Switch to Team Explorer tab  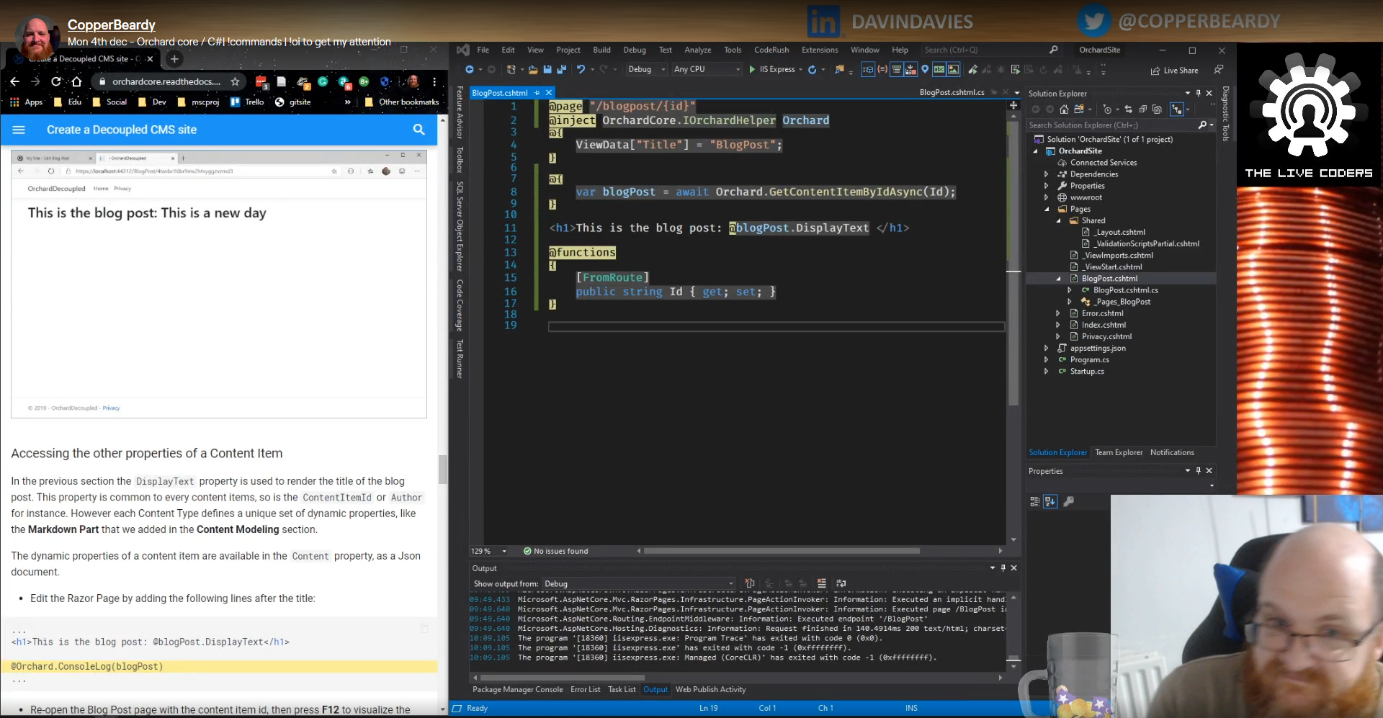tap(1119, 452)
